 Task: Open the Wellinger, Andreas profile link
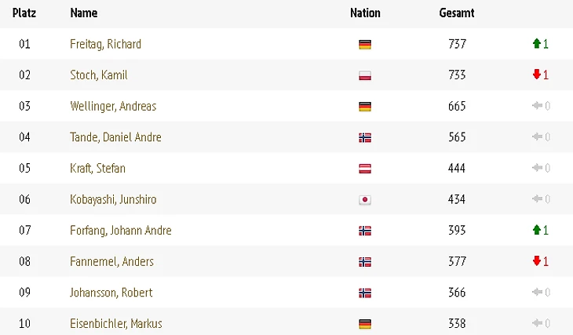coord(113,106)
